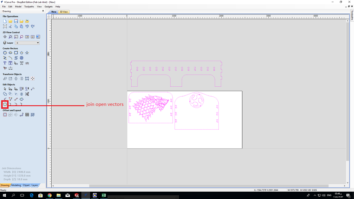
Task: Cut selection with the scissors icon
Action: [x=10, y=27]
